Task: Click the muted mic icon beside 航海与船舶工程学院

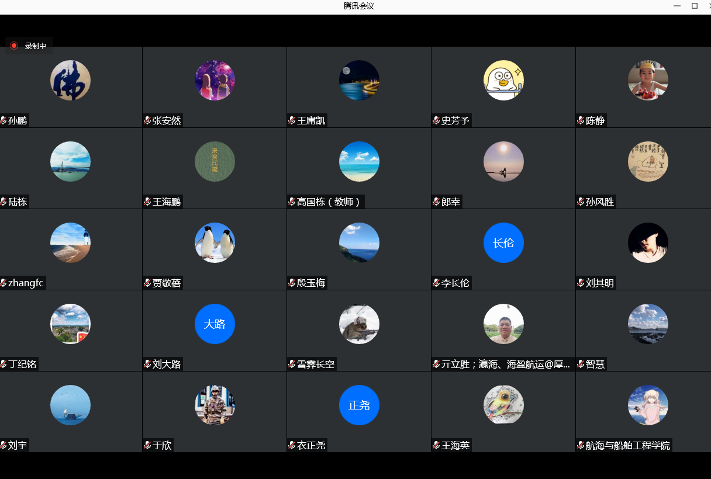Action: [581, 445]
